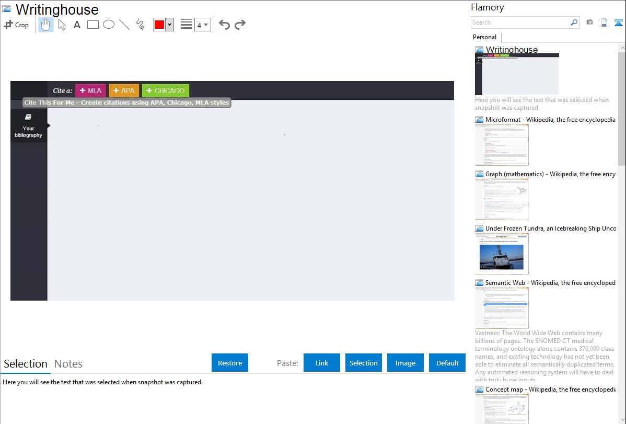Open Under Frozen Tundra snapshot title
Screen dimensions: 626x424
(551, 228)
